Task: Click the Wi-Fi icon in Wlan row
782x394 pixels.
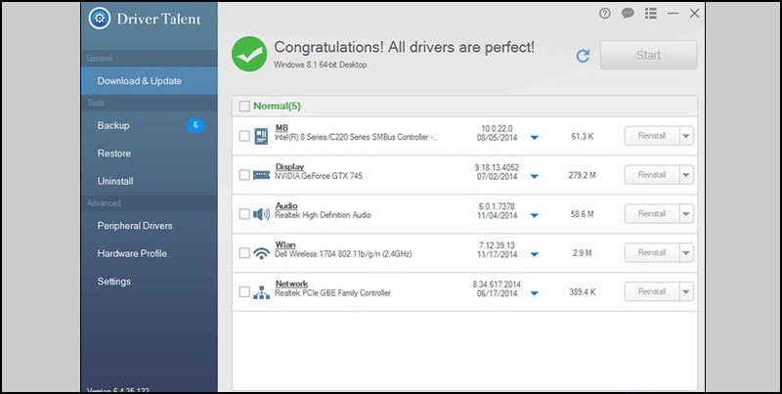Action: point(261,253)
